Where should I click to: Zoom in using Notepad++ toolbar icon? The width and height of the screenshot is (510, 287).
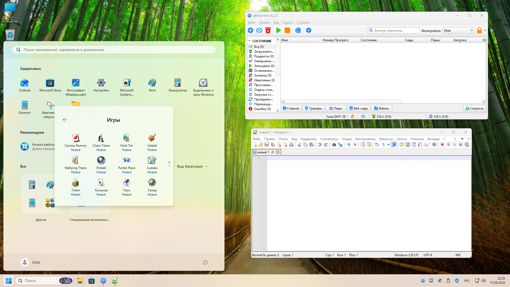point(348,145)
